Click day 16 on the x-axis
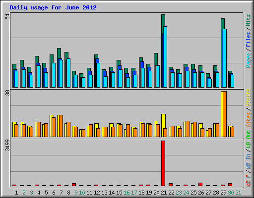The height and width of the screenshot is (198, 254). point(127,193)
